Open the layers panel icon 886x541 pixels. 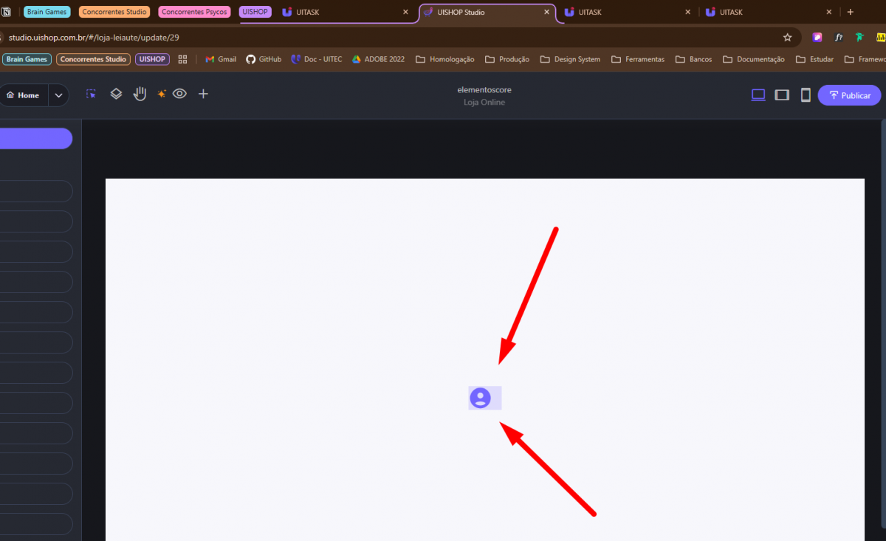(116, 94)
